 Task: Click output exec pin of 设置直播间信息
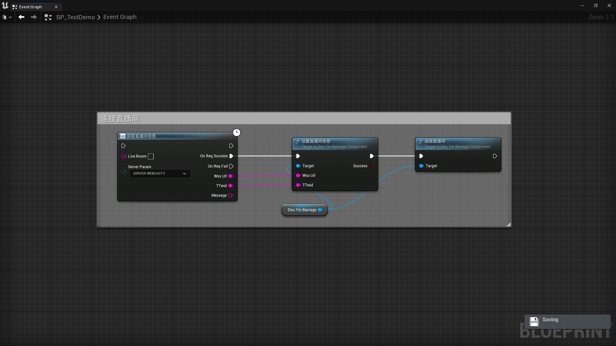[372, 156]
